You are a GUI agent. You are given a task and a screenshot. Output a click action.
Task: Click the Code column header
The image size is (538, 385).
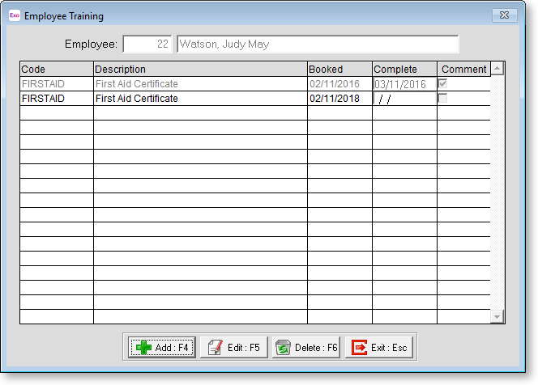click(x=56, y=70)
